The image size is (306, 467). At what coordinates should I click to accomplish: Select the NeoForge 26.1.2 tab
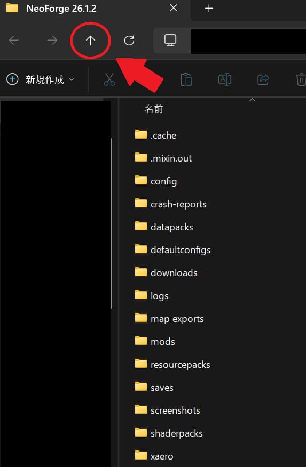(x=61, y=9)
